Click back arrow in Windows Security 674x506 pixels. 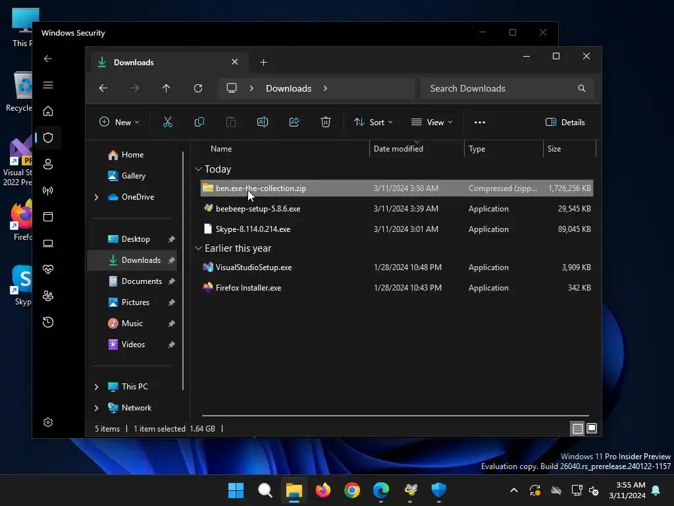tap(48, 59)
